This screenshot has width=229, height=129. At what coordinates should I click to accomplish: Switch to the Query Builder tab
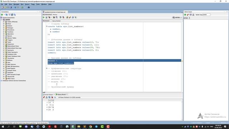[x=57, y=21]
